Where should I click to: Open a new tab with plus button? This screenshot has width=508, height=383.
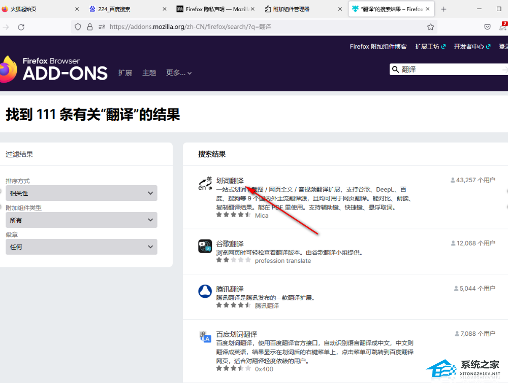tap(443, 9)
